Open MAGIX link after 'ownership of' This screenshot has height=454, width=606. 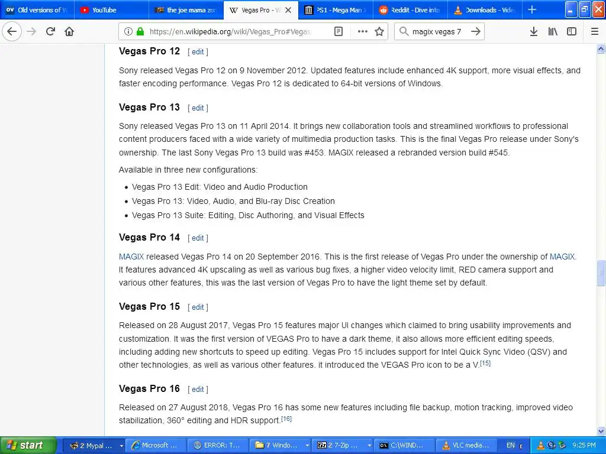pyautogui.click(x=562, y=257)
